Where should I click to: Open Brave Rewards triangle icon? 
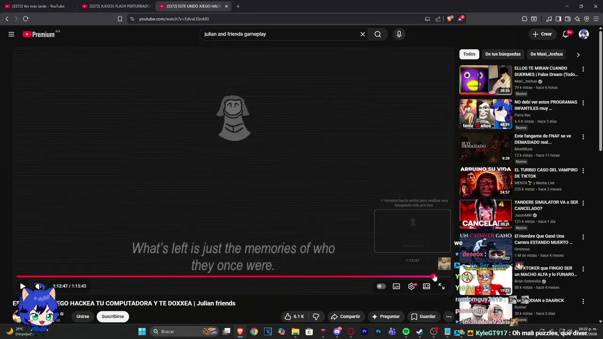coord(461,19)
